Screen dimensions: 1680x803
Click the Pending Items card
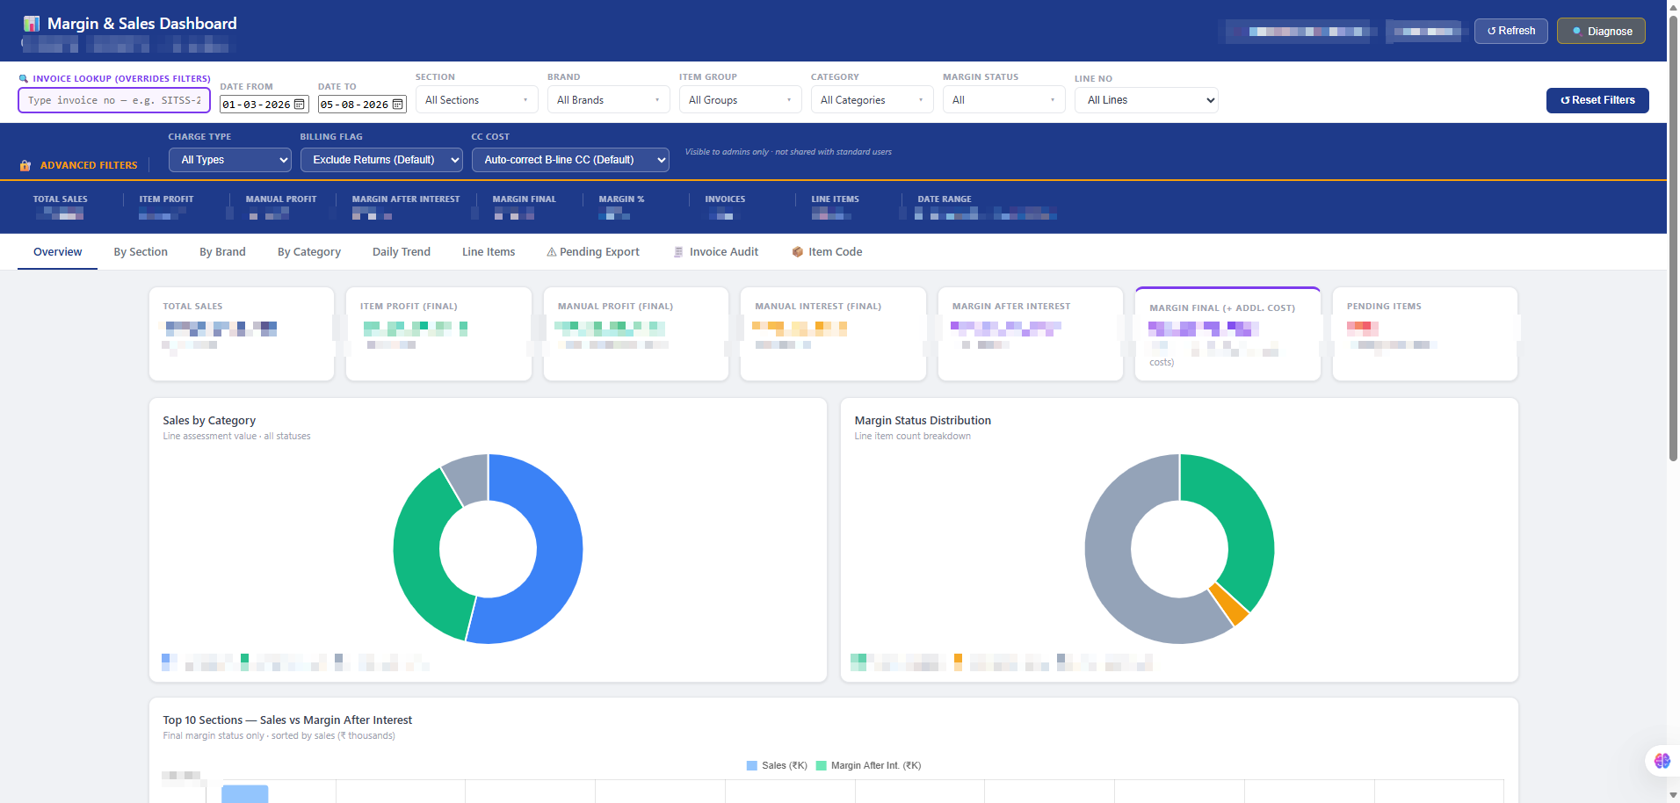pos(1425,334)
